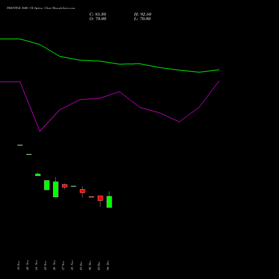The width and height of the screenshot is (279, 279).
Task: Click the chart title text starting with PRESTIGE
Action: [x=41, y=8]
